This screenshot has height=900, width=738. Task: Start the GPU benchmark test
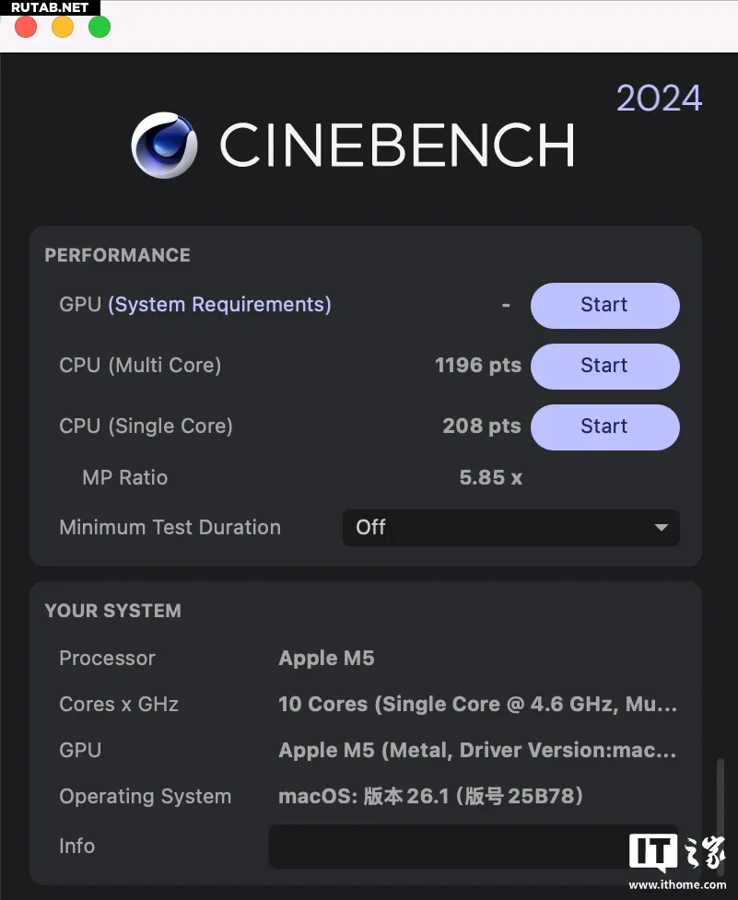click(604, 305)
